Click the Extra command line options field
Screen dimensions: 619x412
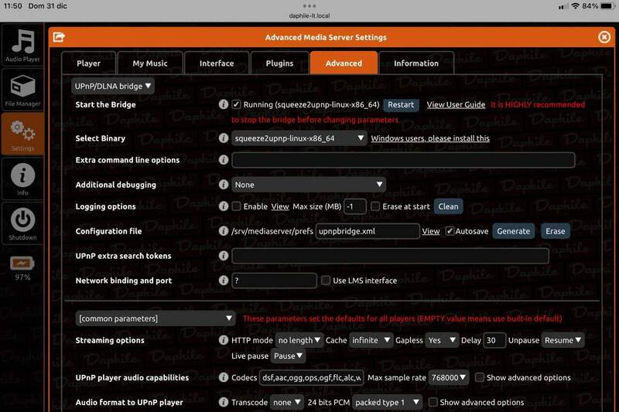(x=403, y=160)
